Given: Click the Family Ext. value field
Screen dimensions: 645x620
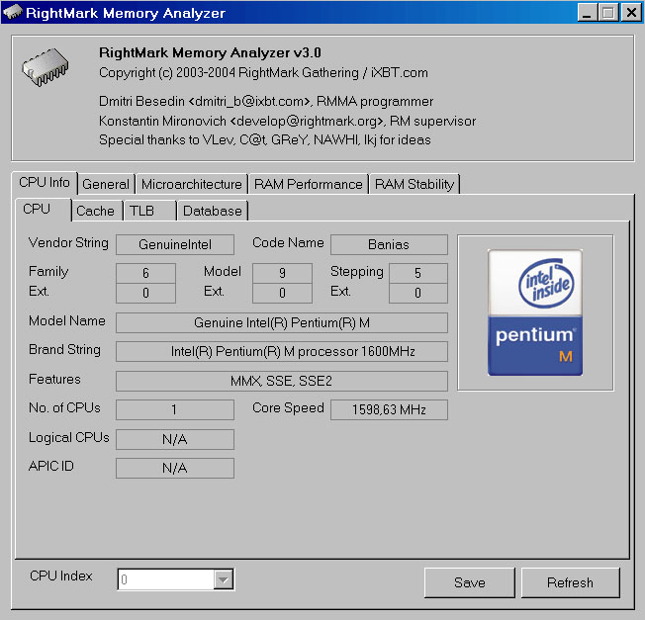Looking at the screenshot, I should (145, 293).
